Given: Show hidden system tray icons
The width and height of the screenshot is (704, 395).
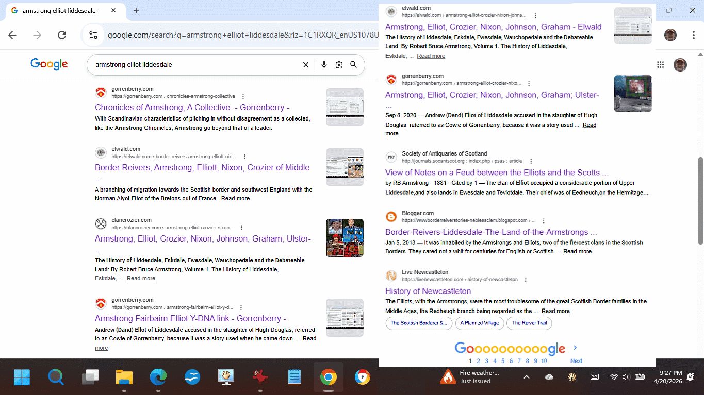Looking at the screenshot, I should tap(526, 377).
